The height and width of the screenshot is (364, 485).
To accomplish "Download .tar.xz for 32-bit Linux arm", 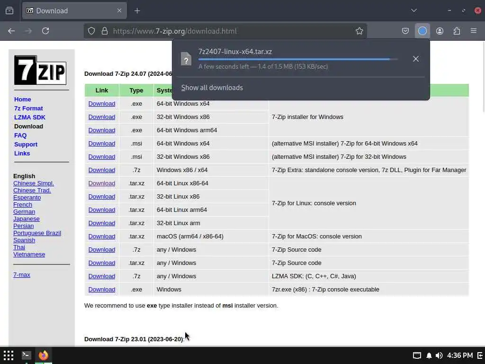I will 102,224.
